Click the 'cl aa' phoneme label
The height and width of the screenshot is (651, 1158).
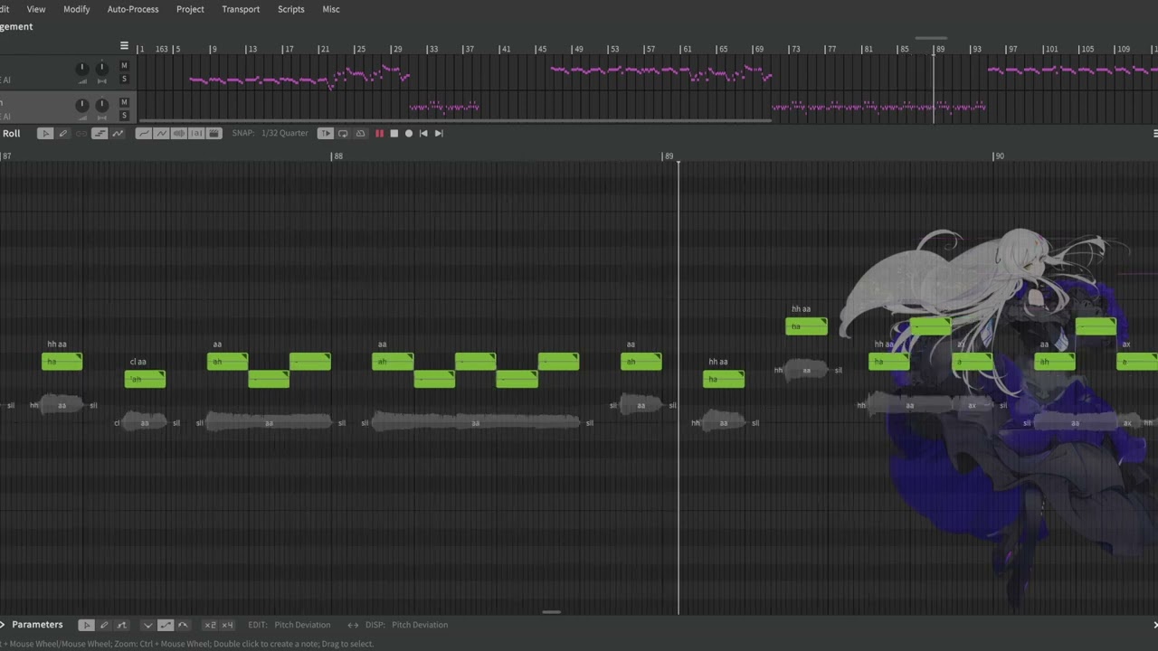[138, 362]
